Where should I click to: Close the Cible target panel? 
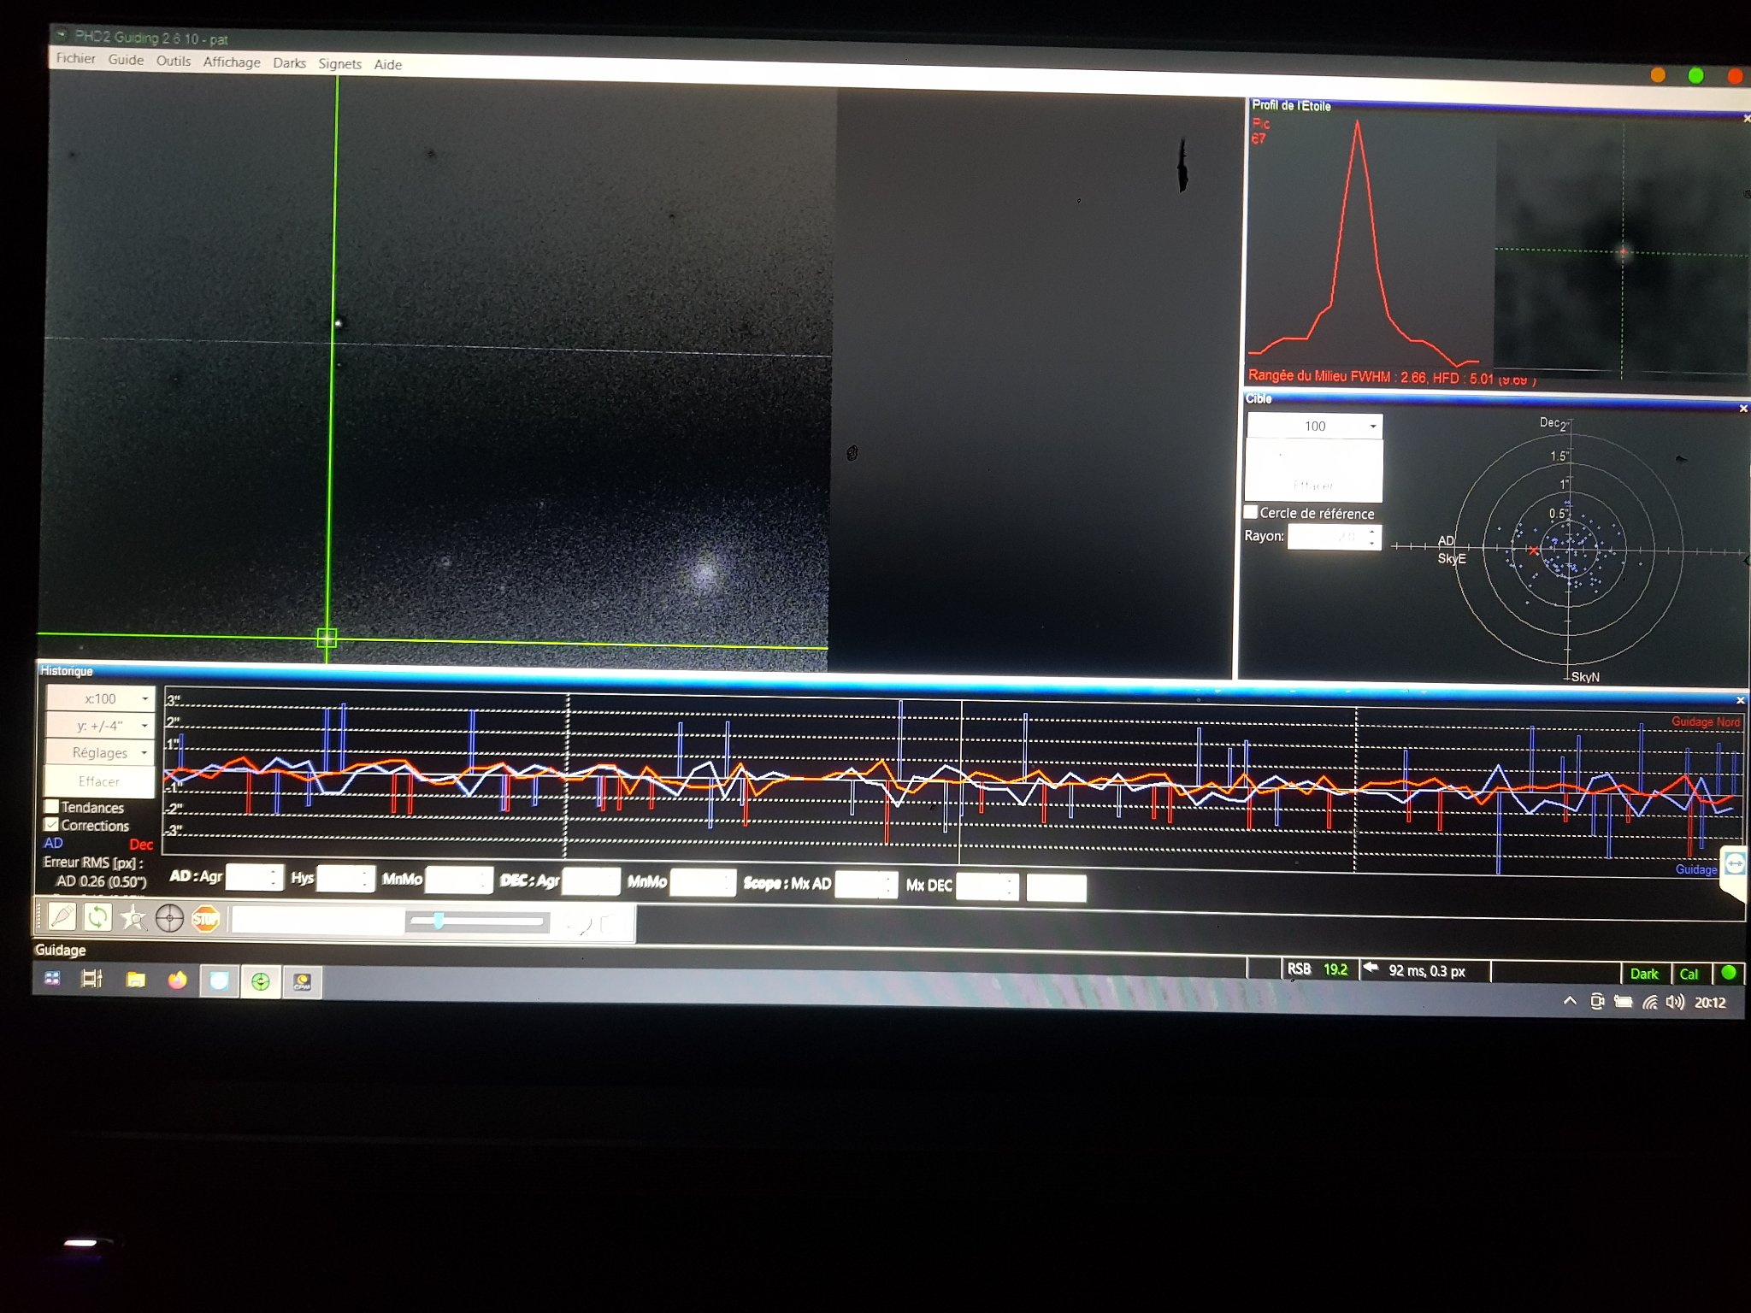(x=1743, y=409)
